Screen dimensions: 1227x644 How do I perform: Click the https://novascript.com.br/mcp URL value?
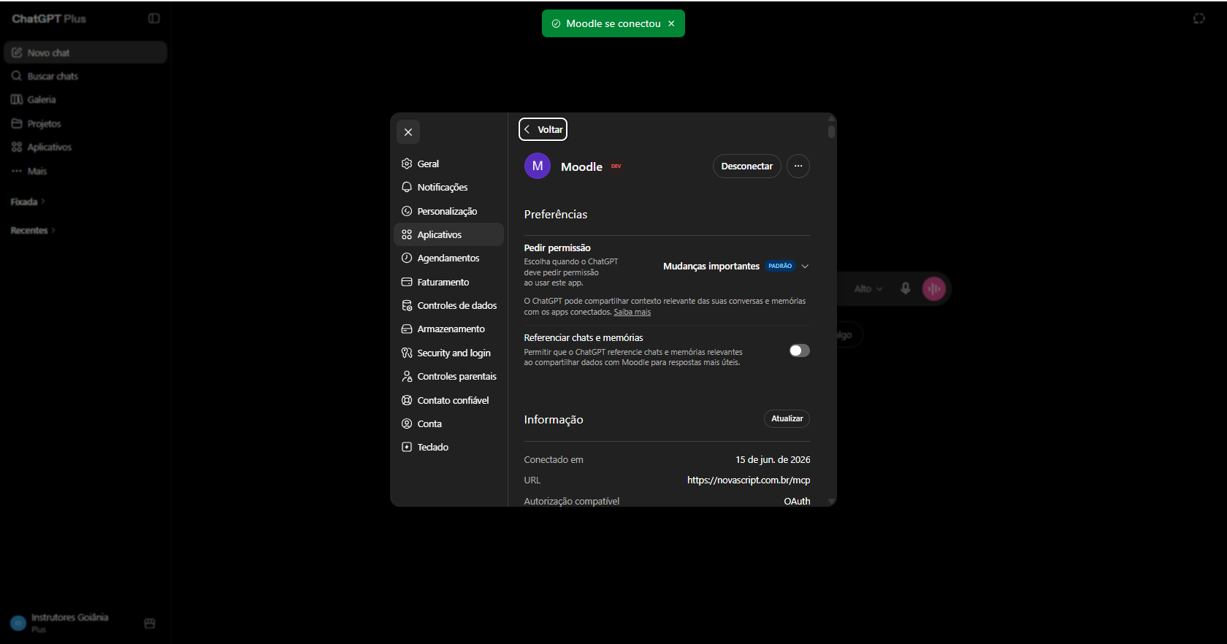click(749, 480)
